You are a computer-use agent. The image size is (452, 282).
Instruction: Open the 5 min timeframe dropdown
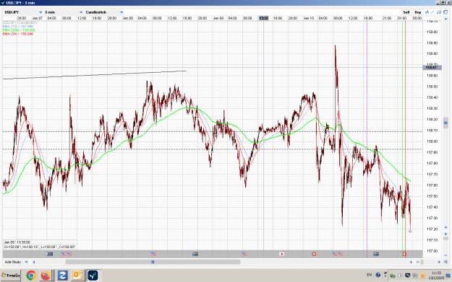coord(64,12)
